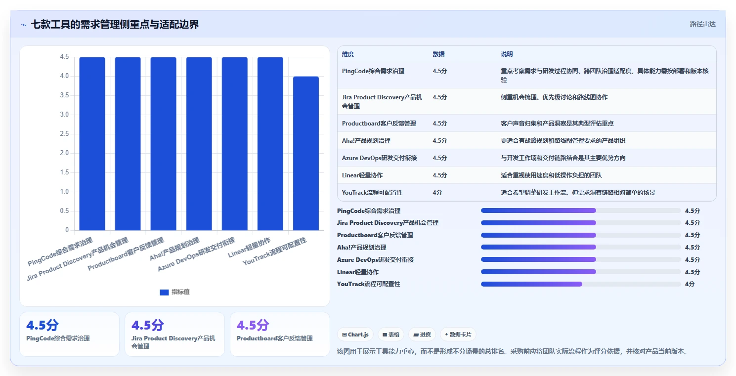Click the 4分 value in YouTrack table row
Screen dimensions: 736x376
pyautogui.click(x=437, y=193)
